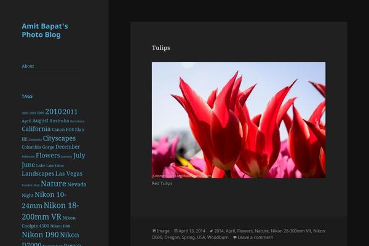The height and width of the screenshot is (246, 369).
Task: Choose the Nikon D90 sidebar tag
Action: coord(40,235)
